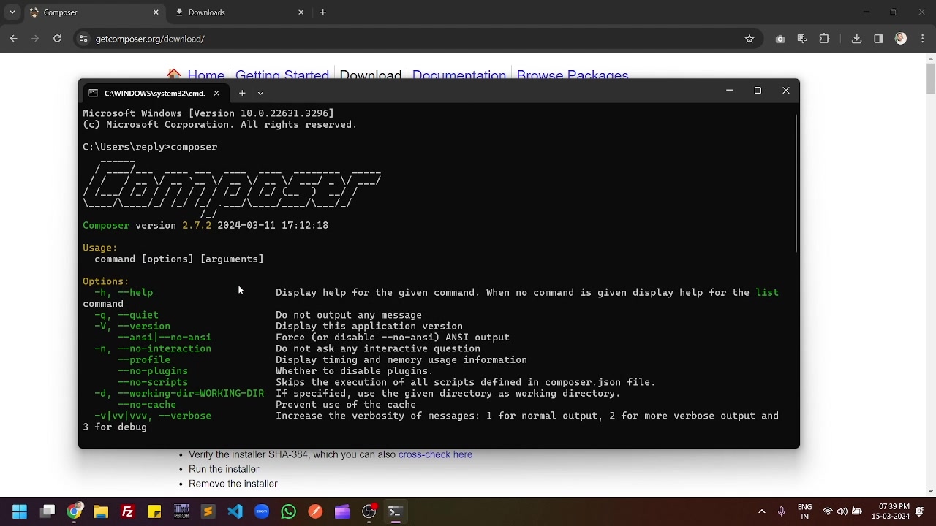Open the Documentation nav link
This screenshot has width=936, height=526.
pos(459,75)
